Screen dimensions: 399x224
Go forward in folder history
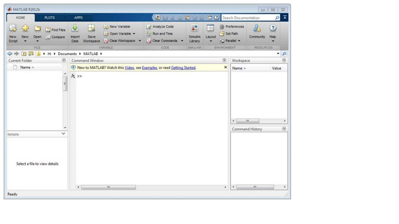click(17, 54)
